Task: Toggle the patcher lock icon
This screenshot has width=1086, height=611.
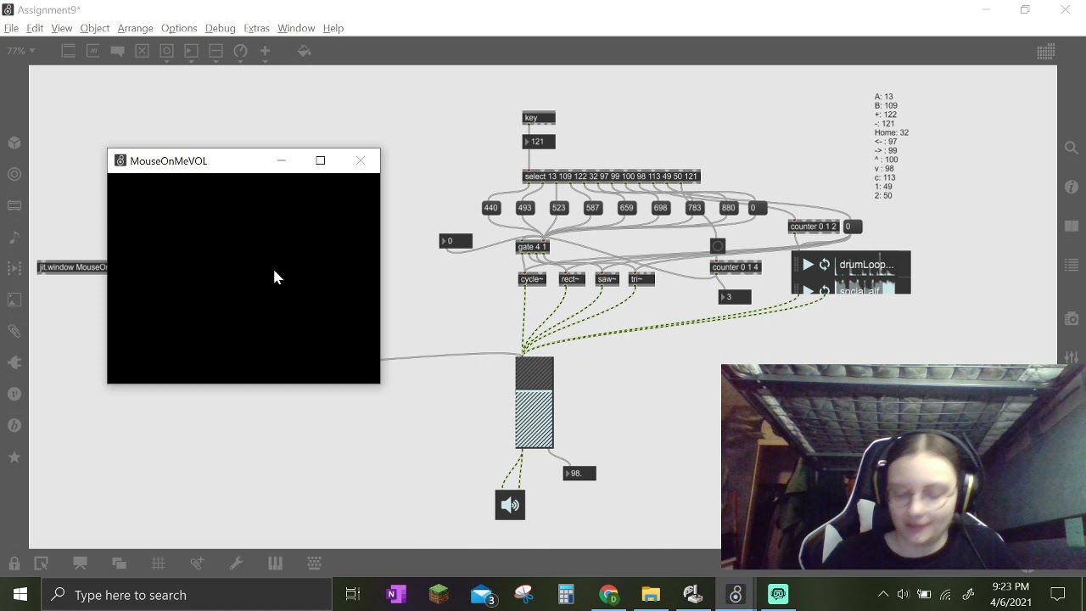Action: coord(14,563)
